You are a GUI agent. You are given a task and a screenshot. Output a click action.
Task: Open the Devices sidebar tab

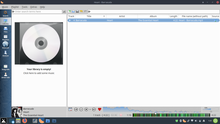pyautogui.click(x=5, y=53)
